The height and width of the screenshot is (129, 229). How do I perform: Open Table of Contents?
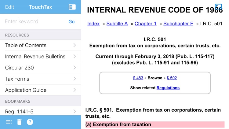40,45
